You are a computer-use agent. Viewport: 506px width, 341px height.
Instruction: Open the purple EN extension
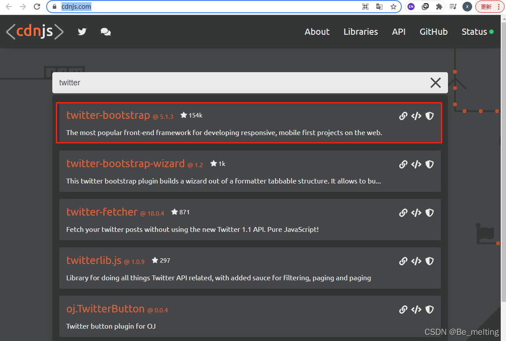(x=411, y=7)
